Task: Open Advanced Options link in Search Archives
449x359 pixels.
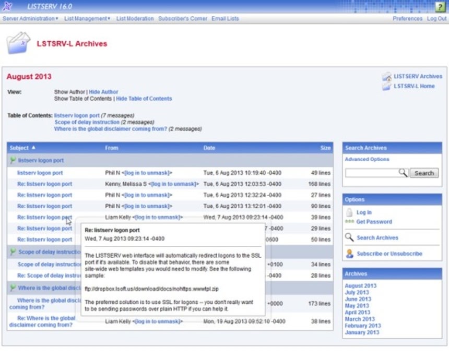Action: 367,159
